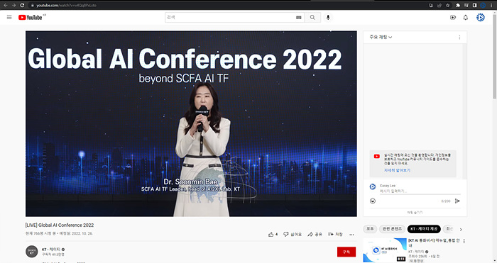Open the KT channel name link

(51, 250)
